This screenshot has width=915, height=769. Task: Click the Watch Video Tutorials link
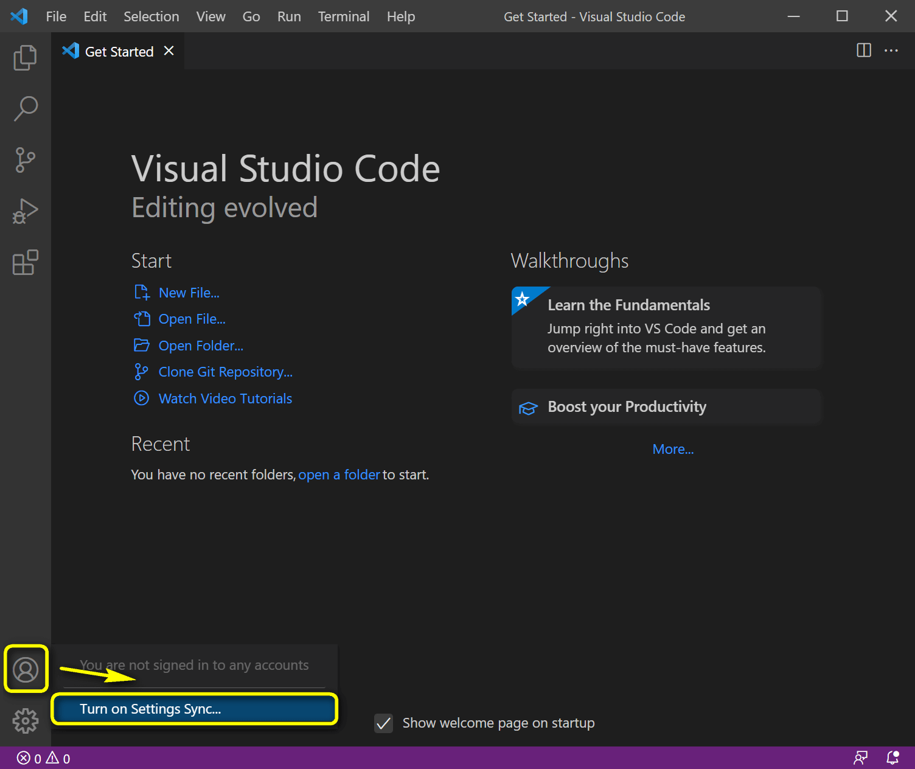pyautogui.click(x=225, y=398)
